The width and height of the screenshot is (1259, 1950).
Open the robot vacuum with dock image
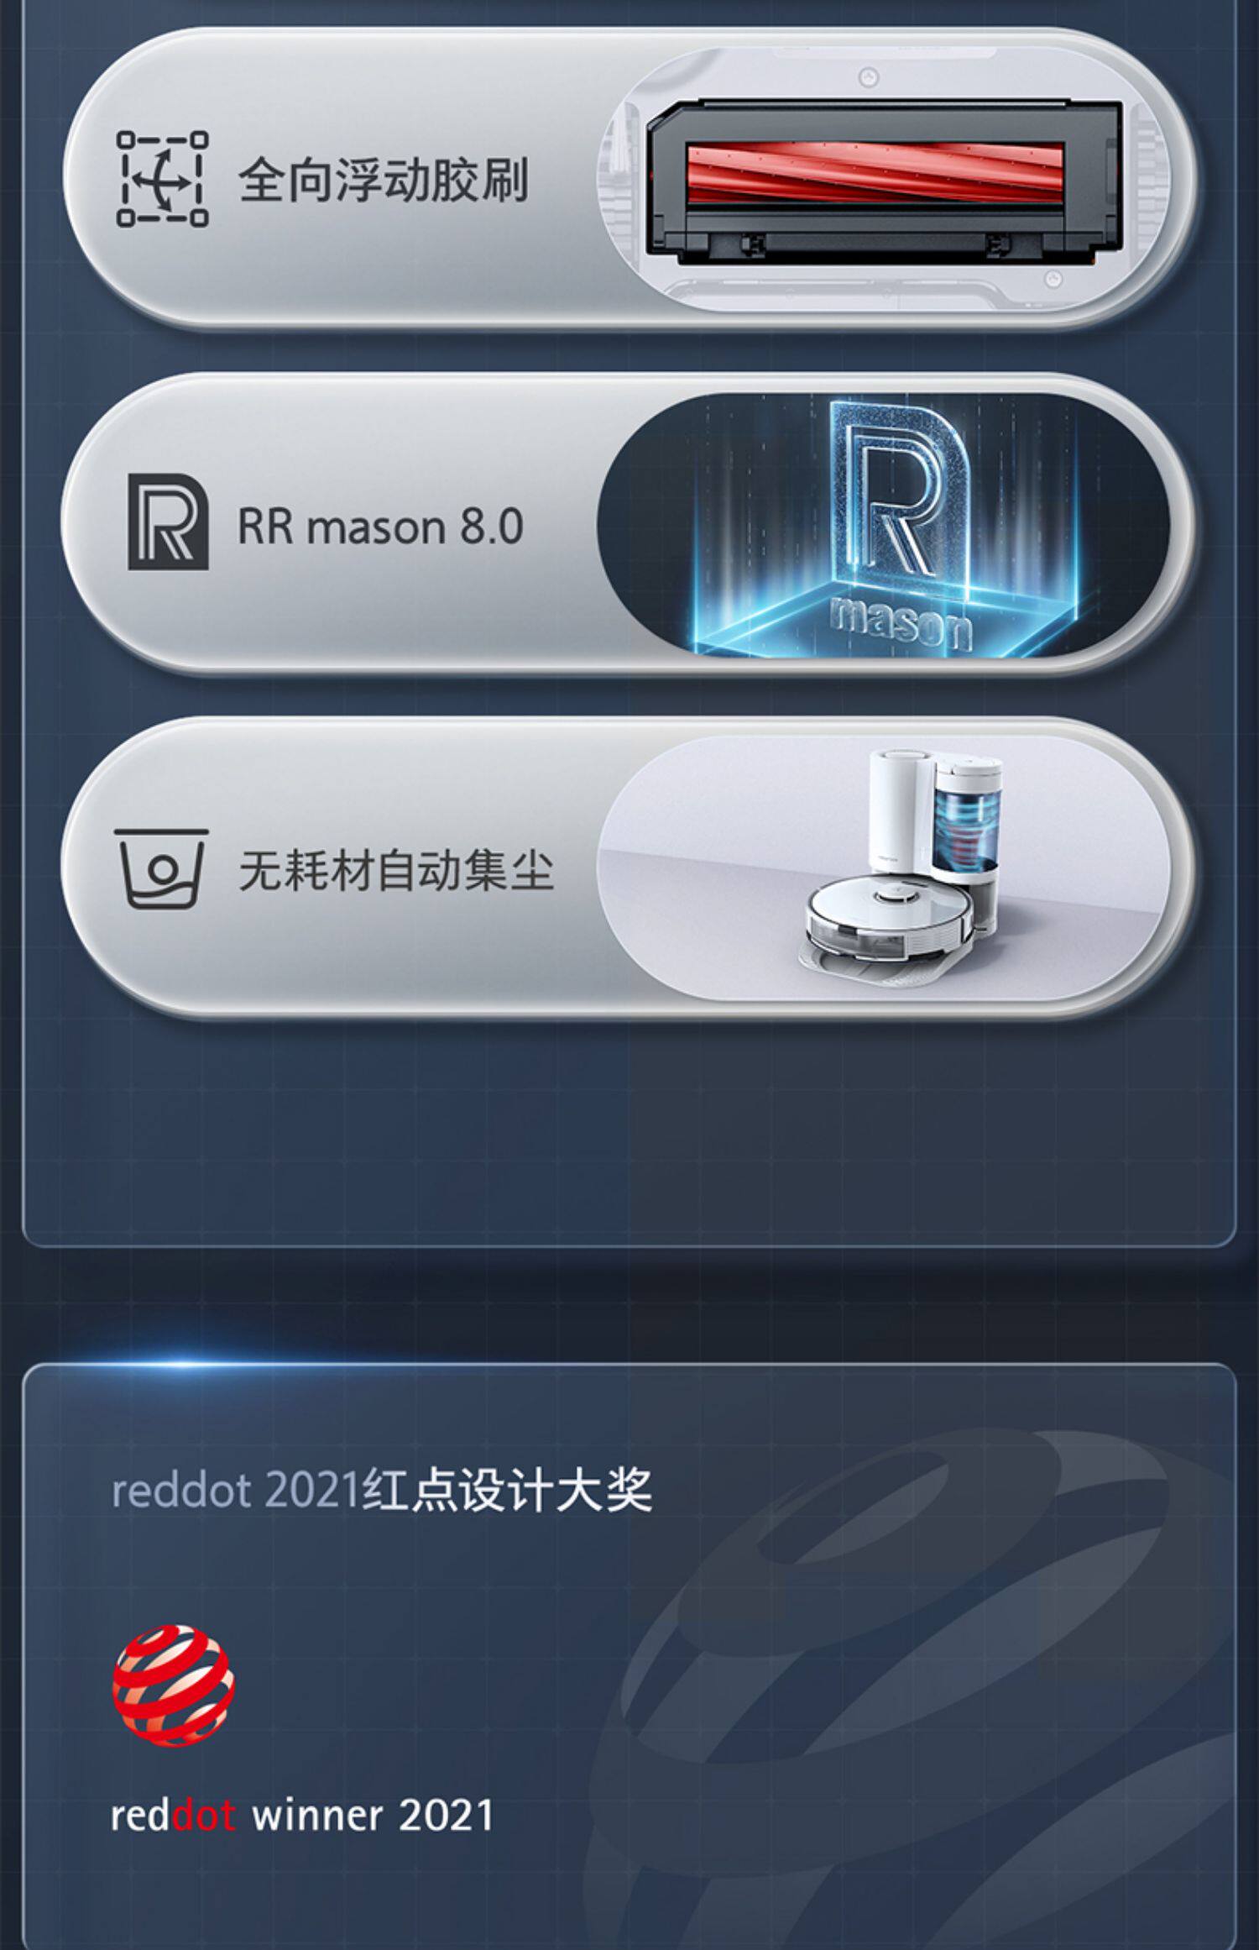(x=884, y=868)
